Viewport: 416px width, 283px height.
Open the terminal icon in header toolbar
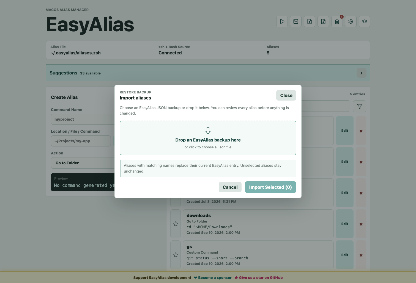[296, 21]
